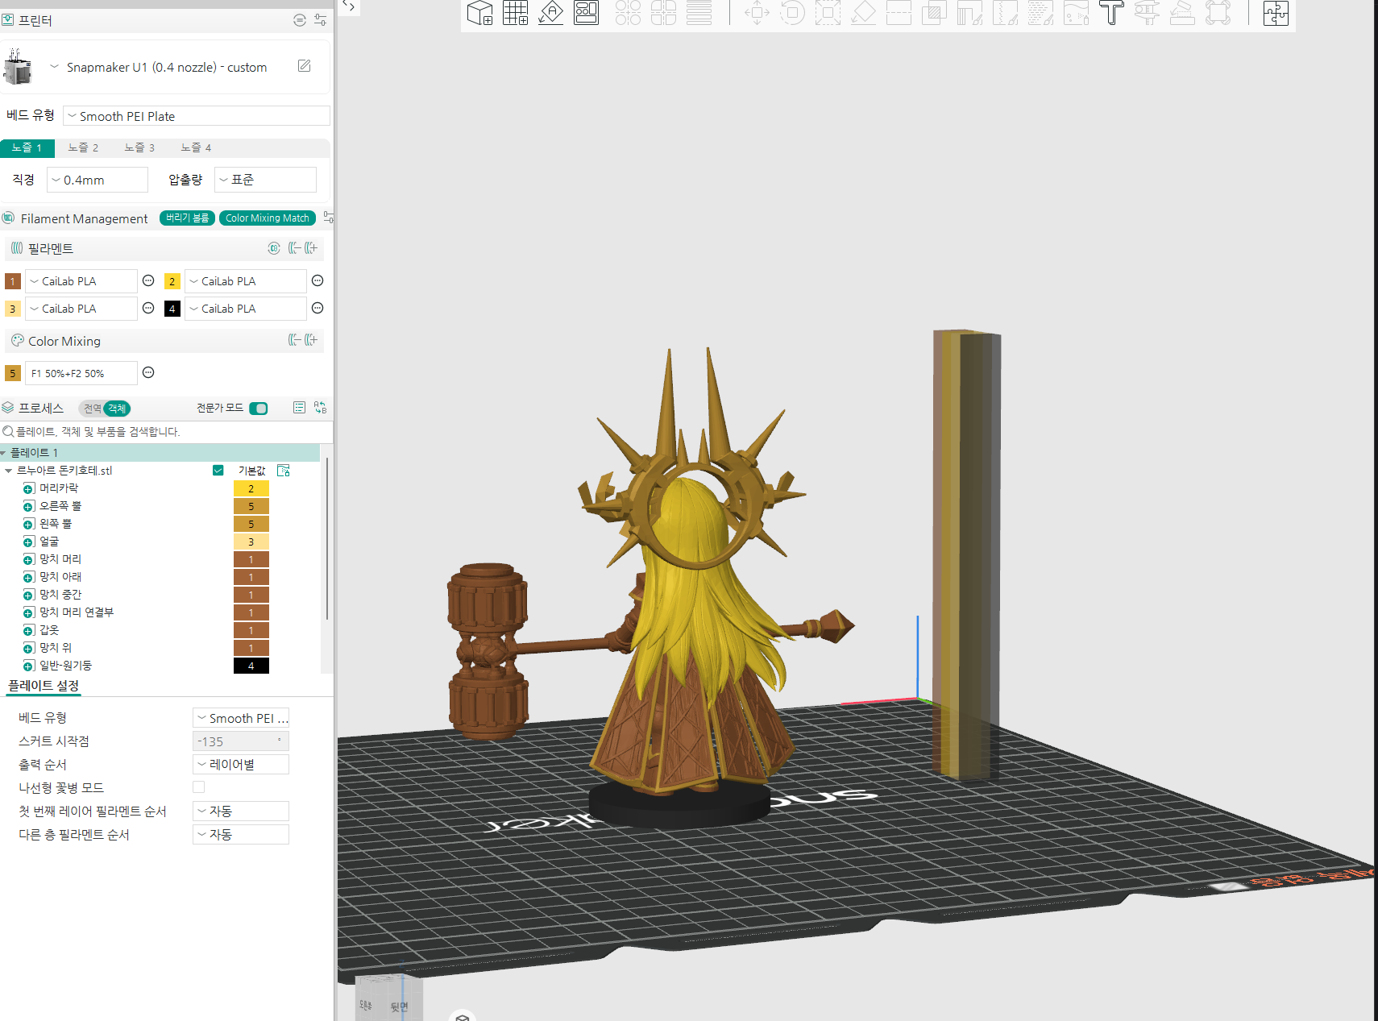Select the Cut tool icon

tap(899, 13)
